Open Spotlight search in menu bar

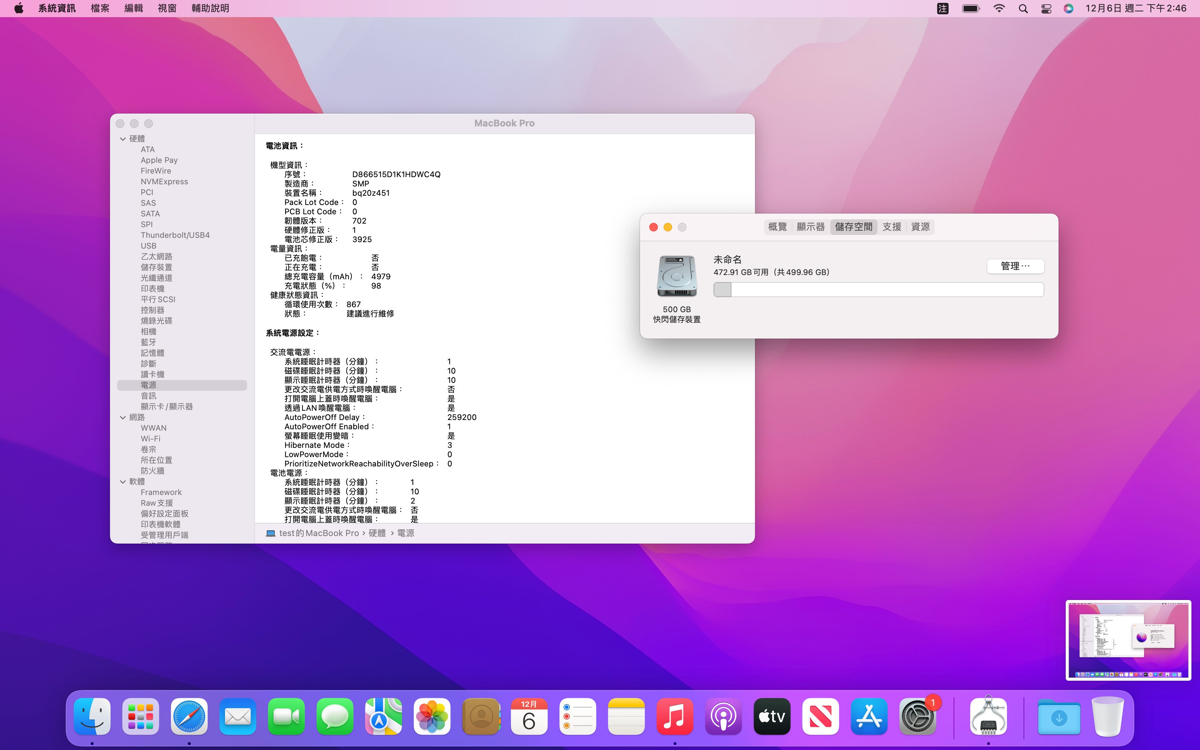coord(1023,9)
